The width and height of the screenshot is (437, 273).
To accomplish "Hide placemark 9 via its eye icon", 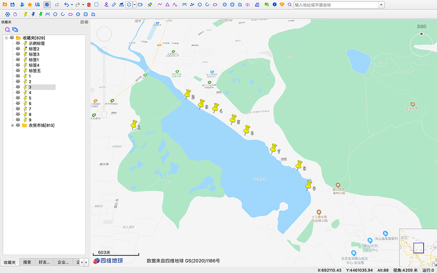I will 17,119.
